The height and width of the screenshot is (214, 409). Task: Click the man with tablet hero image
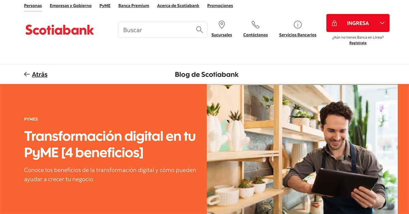pos(302,149)
